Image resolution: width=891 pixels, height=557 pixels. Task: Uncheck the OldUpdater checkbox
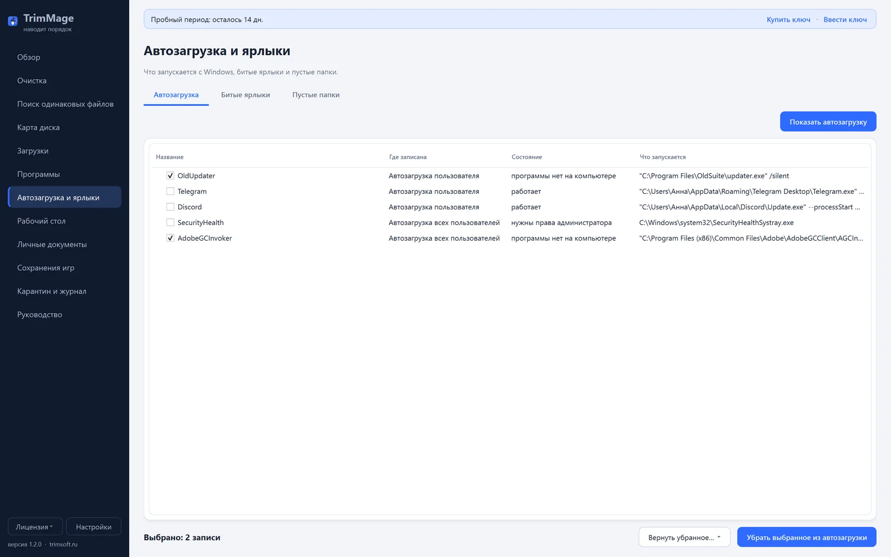pos(170,175)
